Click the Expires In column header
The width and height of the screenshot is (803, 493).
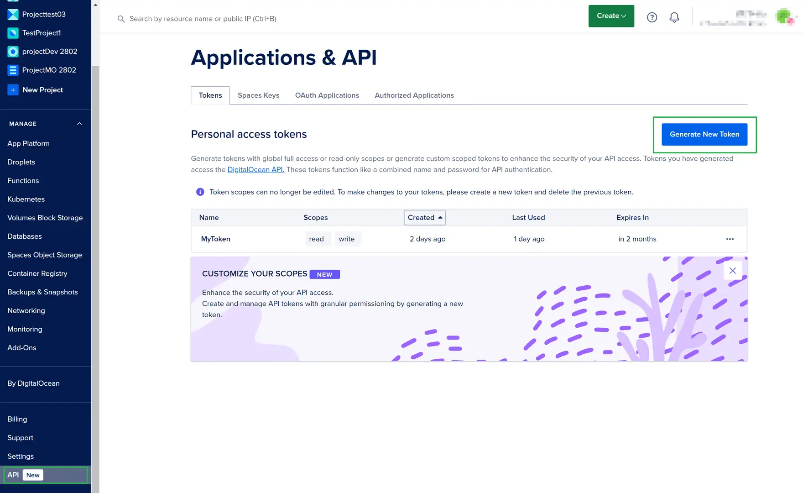(x=632, y=218)
